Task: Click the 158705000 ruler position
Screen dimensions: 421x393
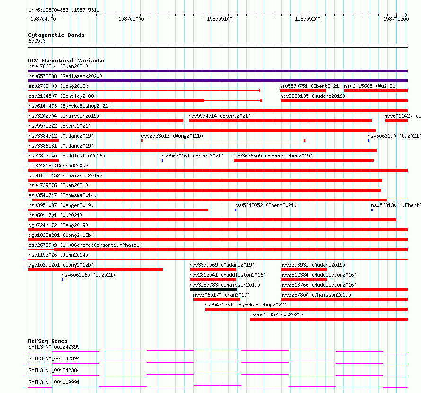Action: coord(132,19)
